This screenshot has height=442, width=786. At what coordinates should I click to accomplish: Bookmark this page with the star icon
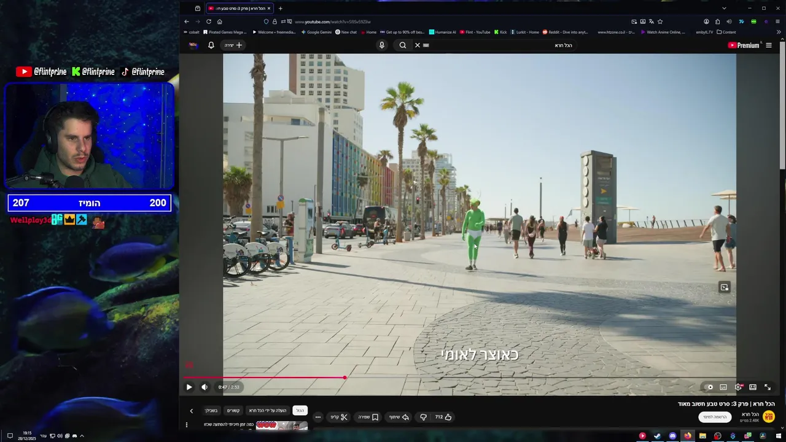[660, 21]
